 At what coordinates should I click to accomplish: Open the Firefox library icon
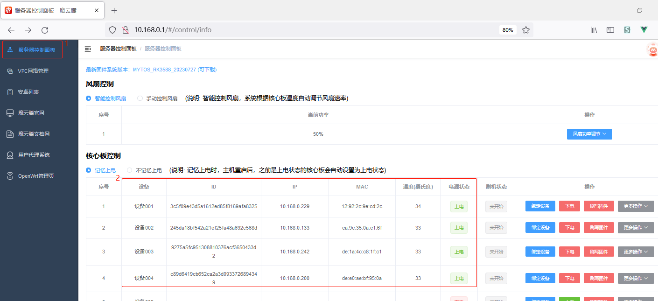tap(594, 30)
